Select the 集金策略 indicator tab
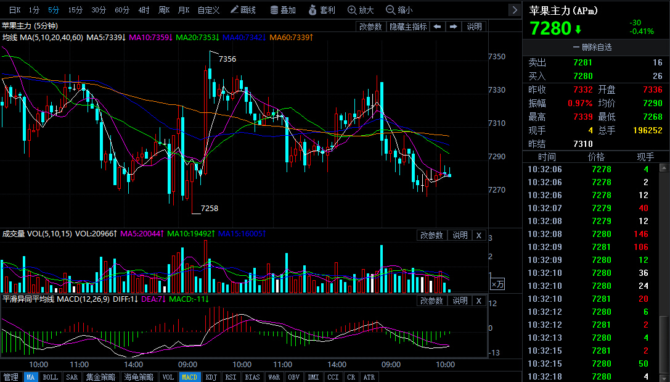This screenshot has width=670, height=382. [101, 377]
